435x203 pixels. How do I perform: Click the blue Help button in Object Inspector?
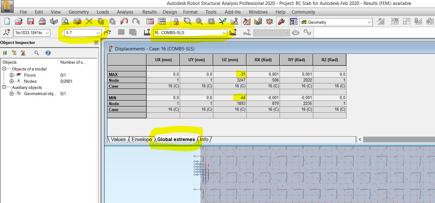(48, 53)
